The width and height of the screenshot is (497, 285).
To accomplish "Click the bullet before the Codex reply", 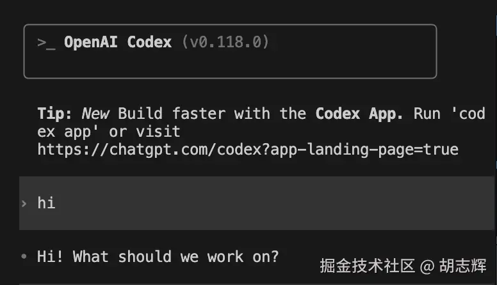I will pos(24,257).
